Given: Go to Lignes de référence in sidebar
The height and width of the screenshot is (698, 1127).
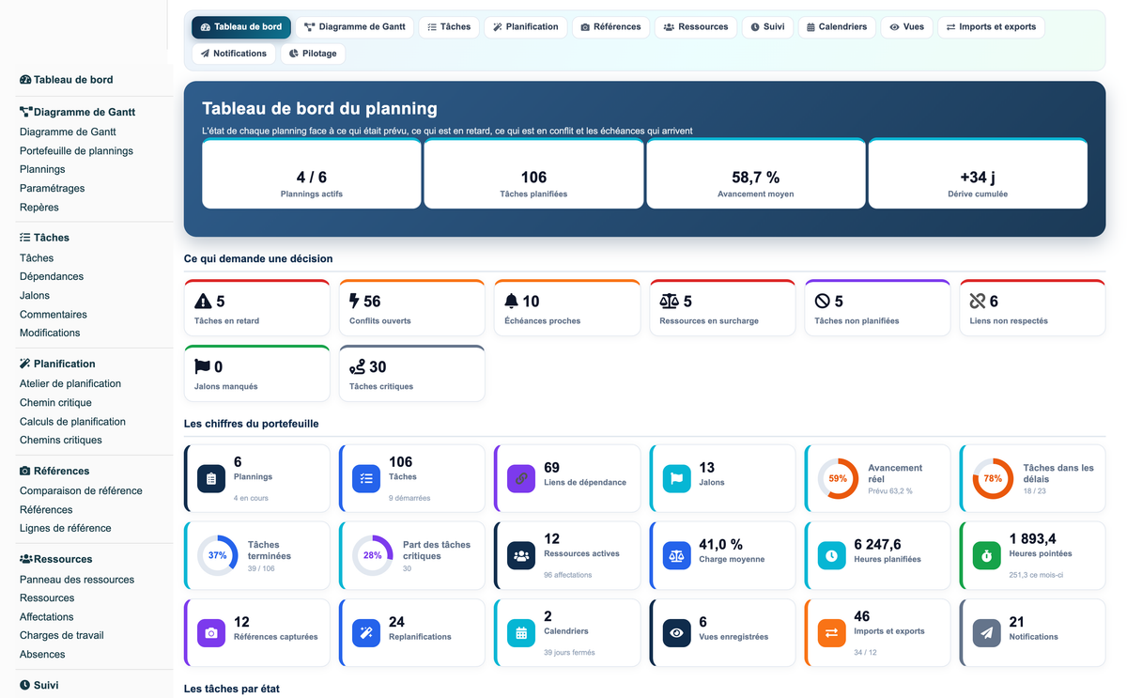Looking at the screenshot, I should [65, 528].
